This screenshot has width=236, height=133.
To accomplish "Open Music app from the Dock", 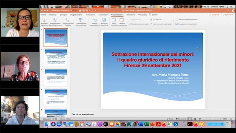I will pos(94,124).
